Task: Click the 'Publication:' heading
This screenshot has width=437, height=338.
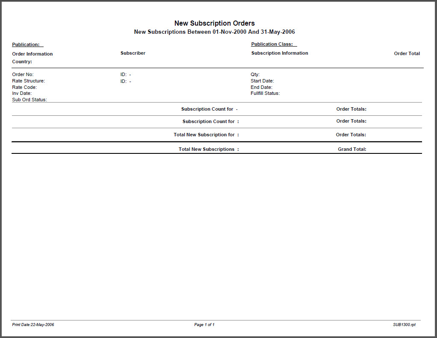Action: pos(26,44)
